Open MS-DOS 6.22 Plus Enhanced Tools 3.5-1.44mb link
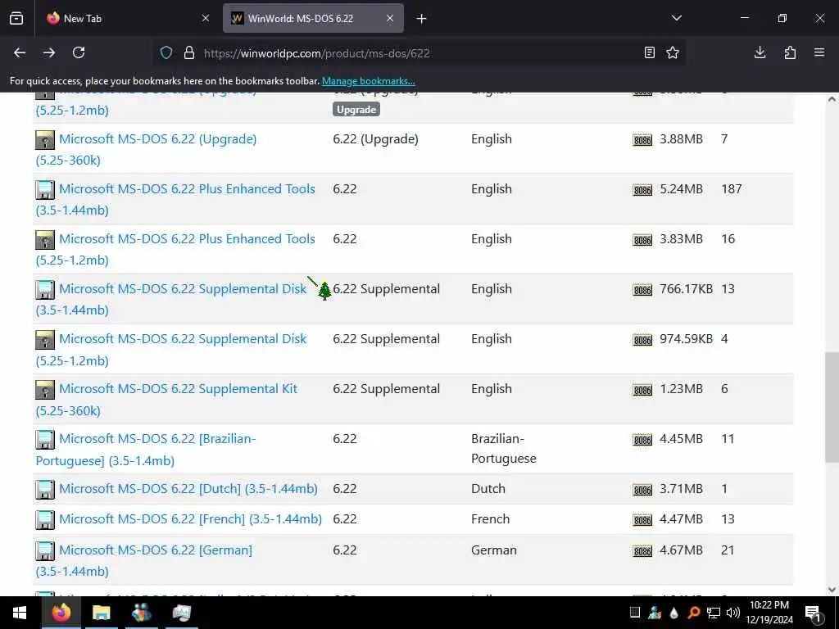The height and width of the screenshot is (629, 839). [187, 189]
